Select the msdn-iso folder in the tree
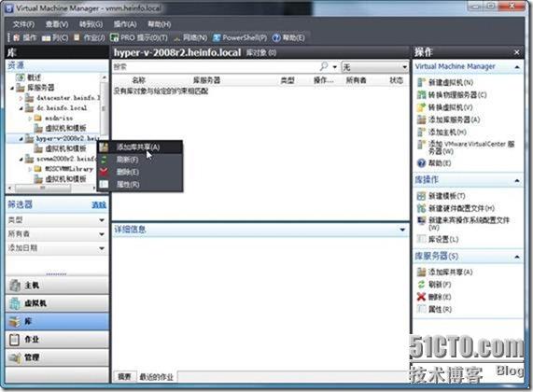 tap(59, 119)
